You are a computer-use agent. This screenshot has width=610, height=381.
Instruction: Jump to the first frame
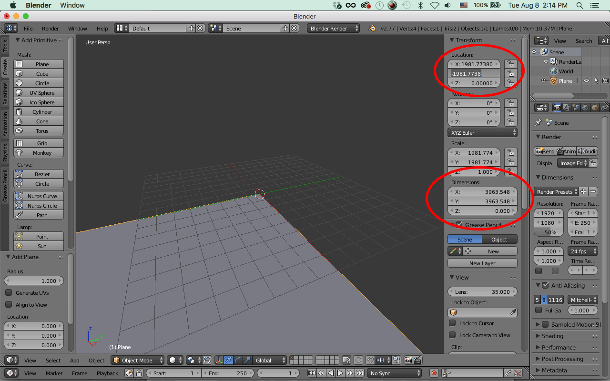312,373
